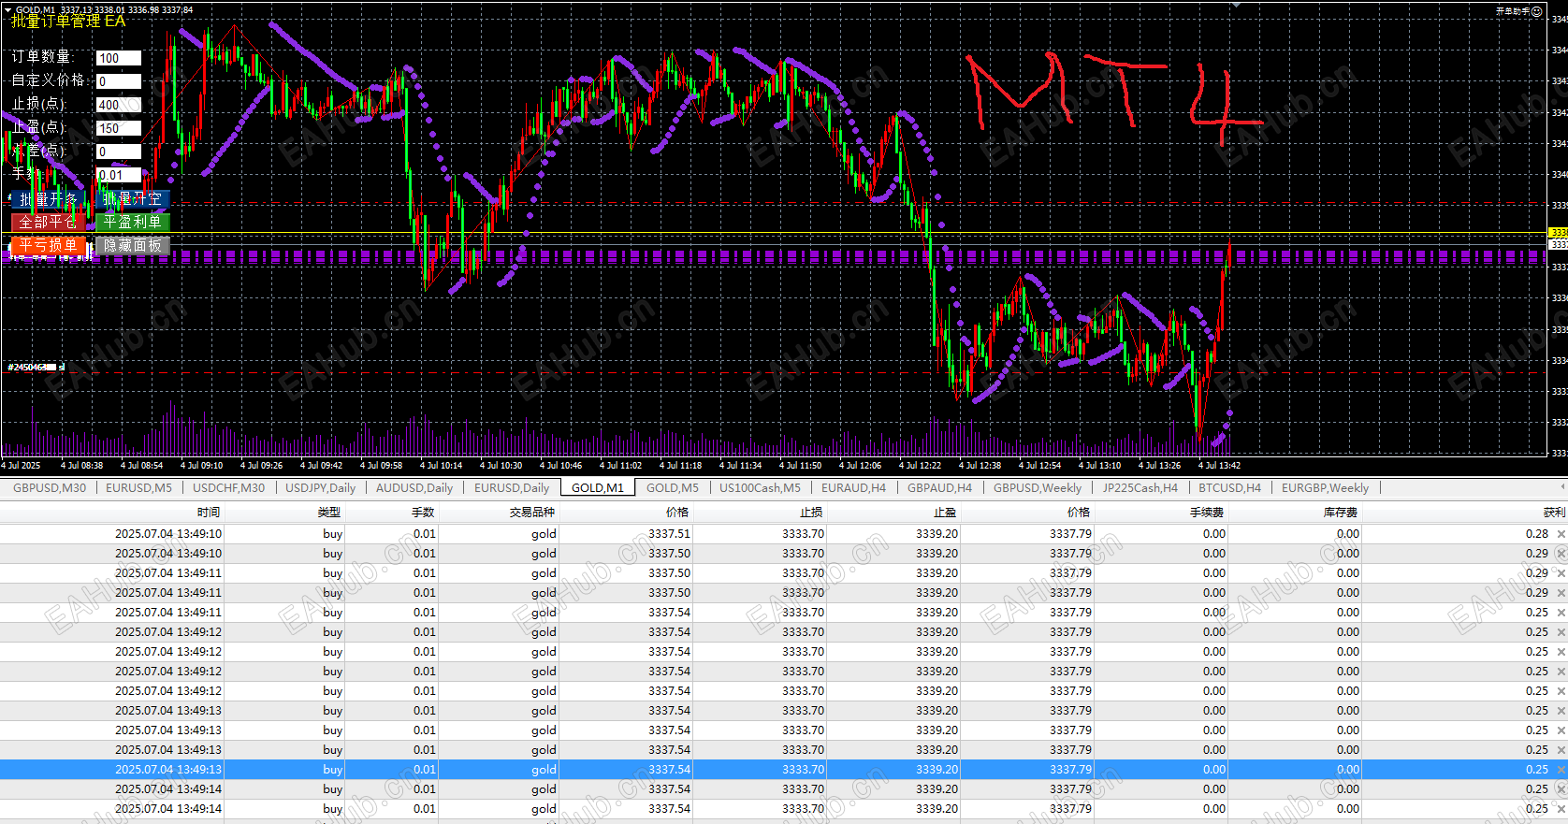Open the BTCUSD,H4 chart tab
Image resolution: width=1568 pixels, height=824 pixels.
[x=1229, y=487]
